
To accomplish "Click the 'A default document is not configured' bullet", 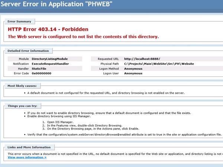I will tap(106, 93).
